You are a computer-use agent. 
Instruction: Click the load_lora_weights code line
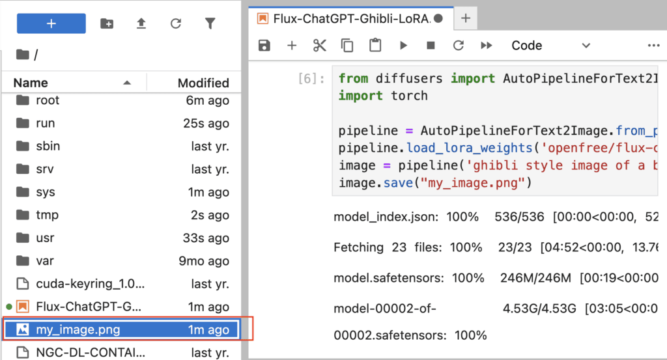click(498, 148)
